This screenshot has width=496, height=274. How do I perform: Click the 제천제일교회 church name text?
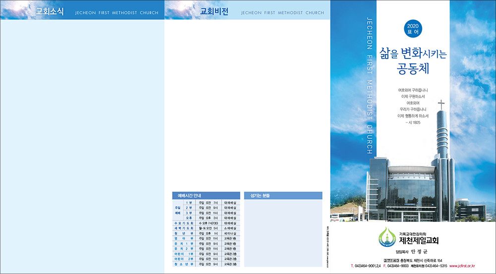419,241
